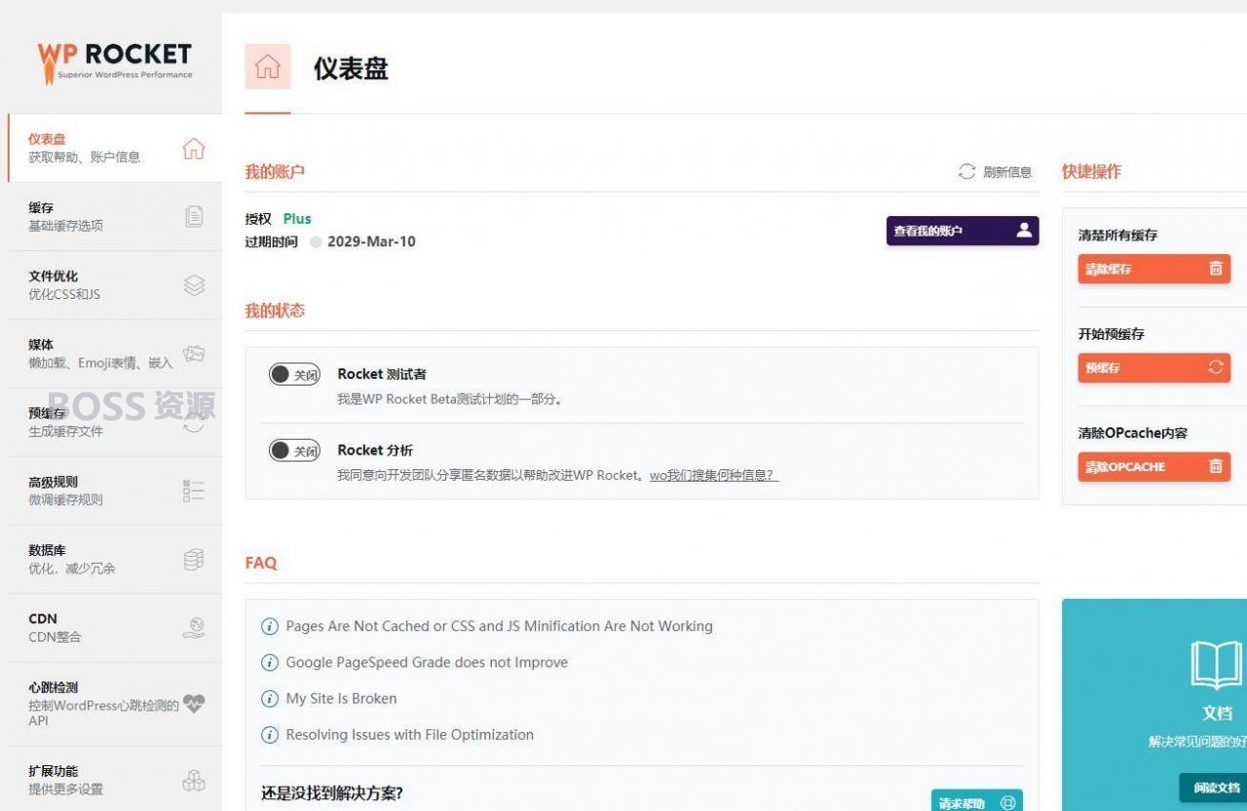
Task: Click the database icon in 数据库 row
Action: (194, 559)
